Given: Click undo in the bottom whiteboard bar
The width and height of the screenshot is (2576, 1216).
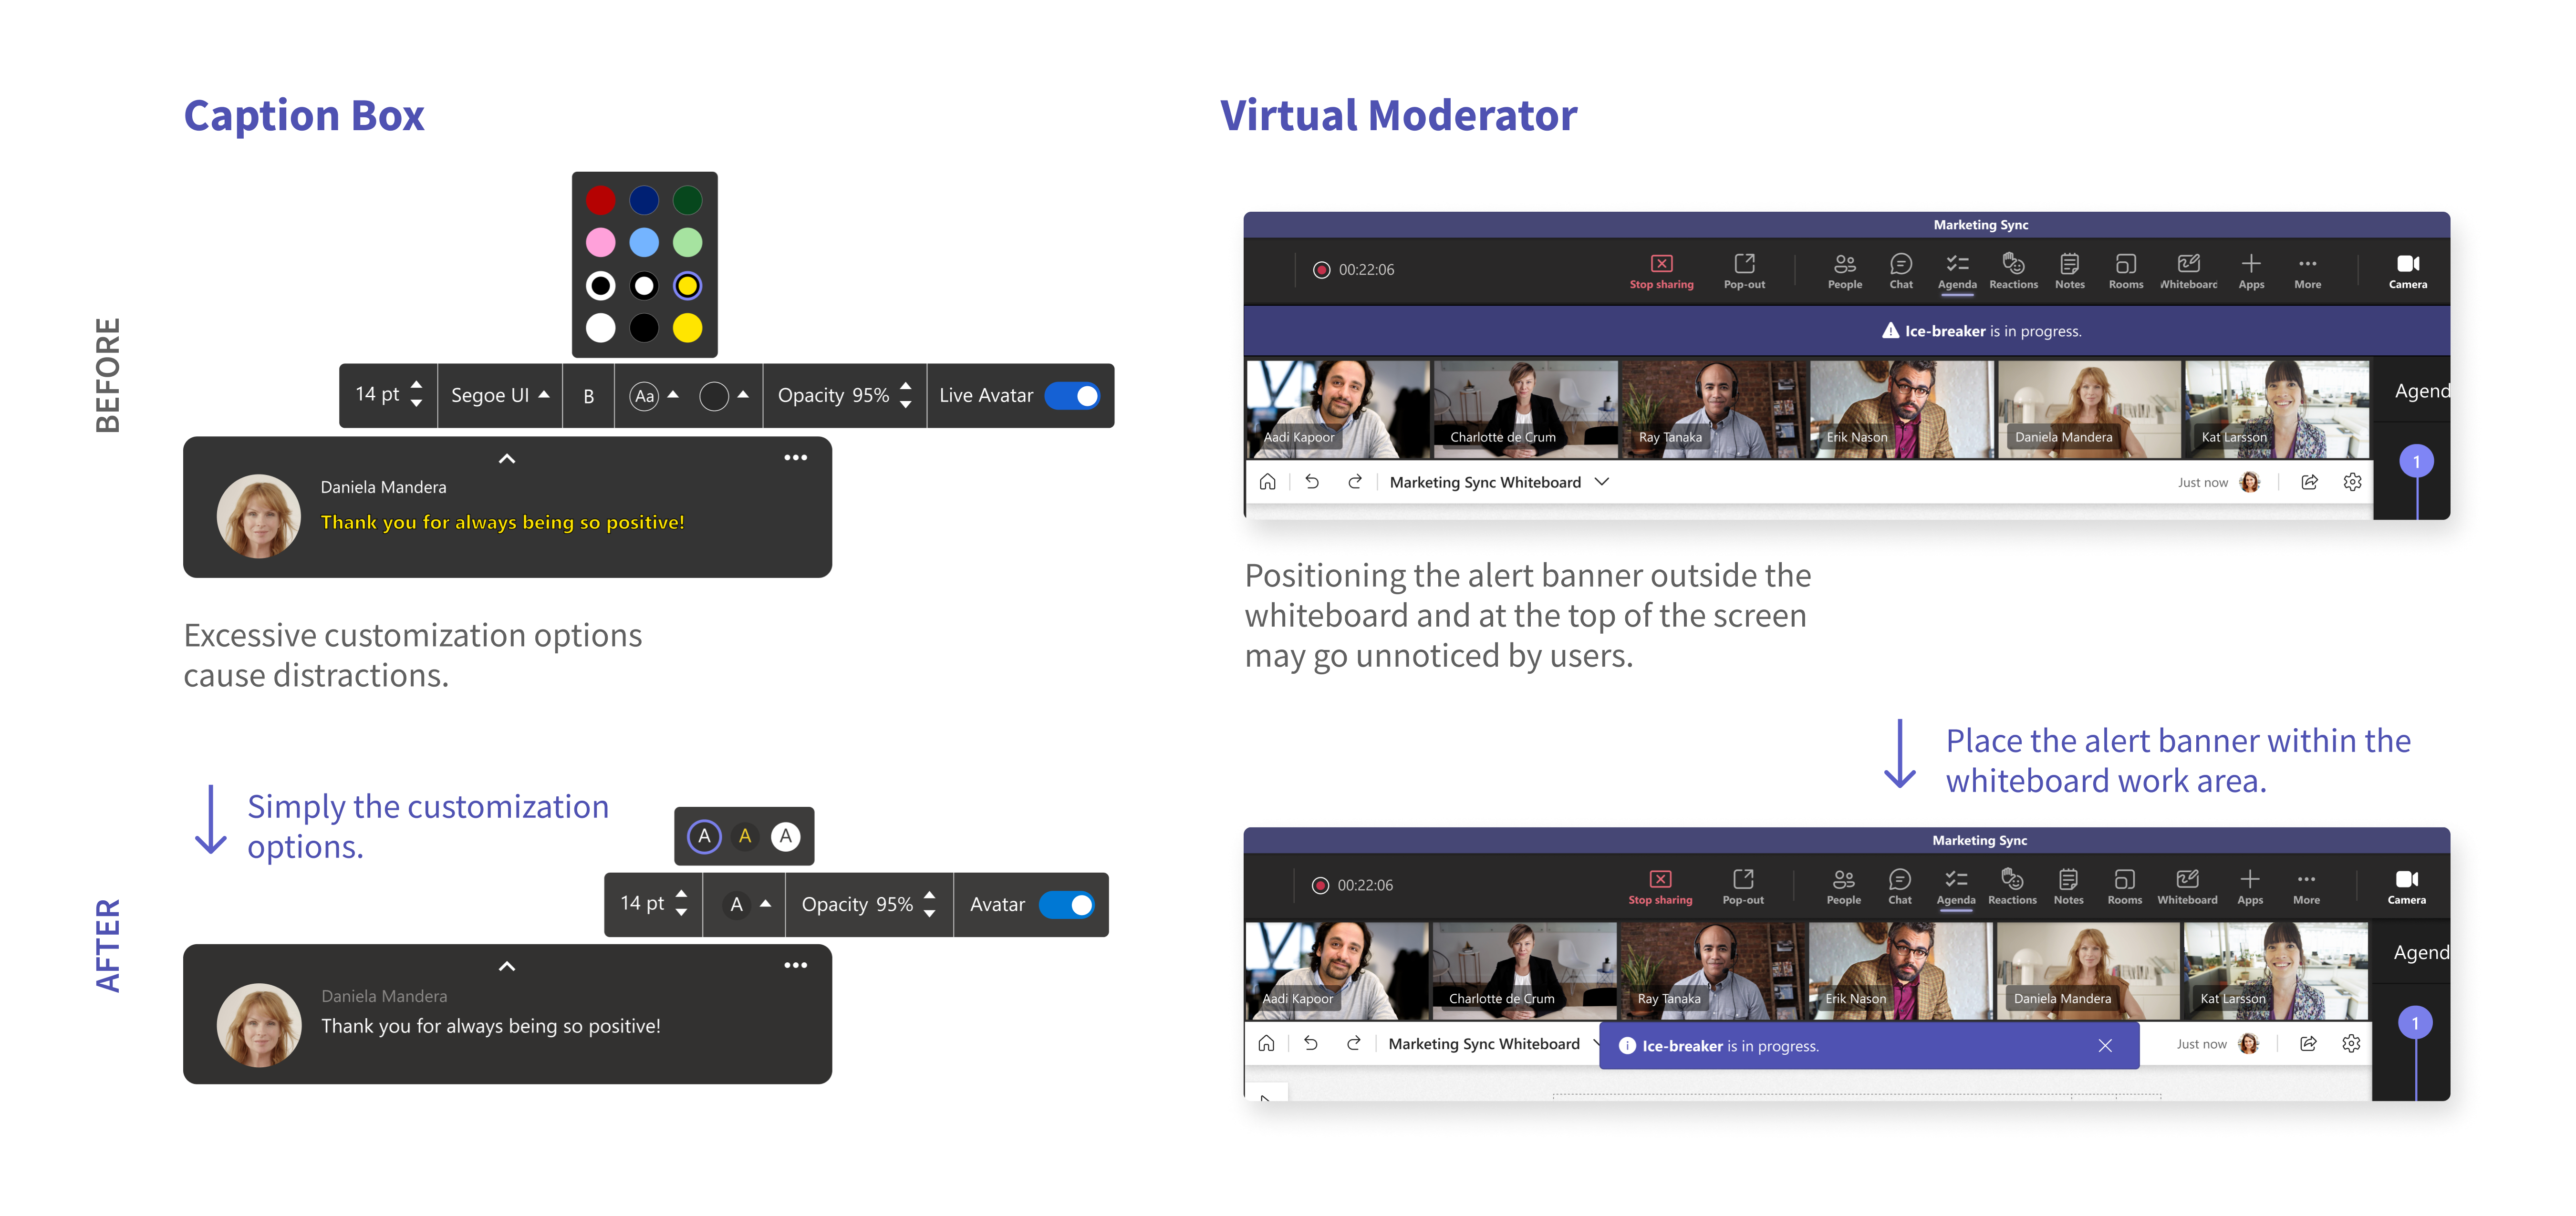Looking at the screenshot, I should (1311, 1044).
